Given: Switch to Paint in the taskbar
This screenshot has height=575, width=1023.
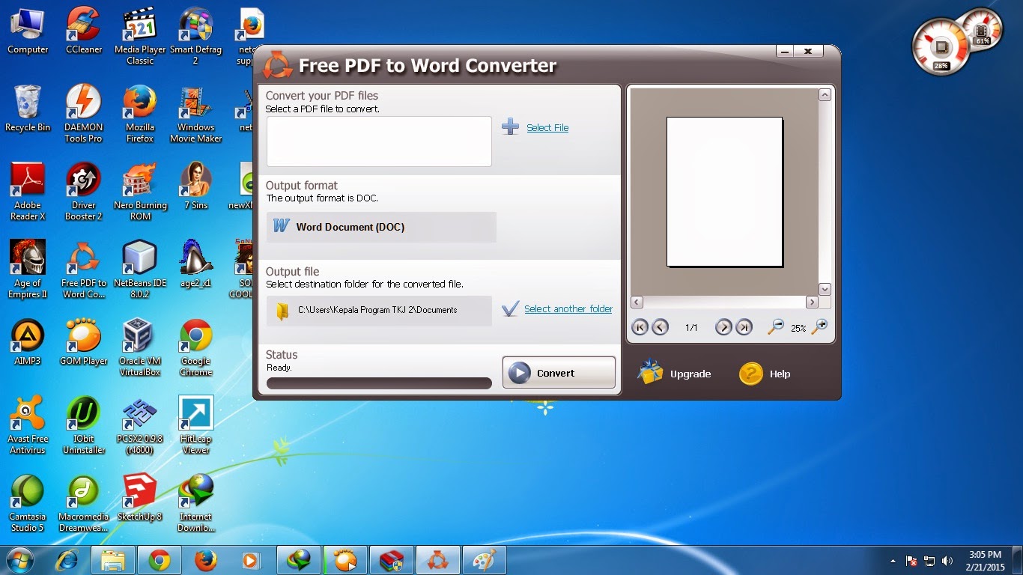Looking at the screenshot, I should pos(485,560).
